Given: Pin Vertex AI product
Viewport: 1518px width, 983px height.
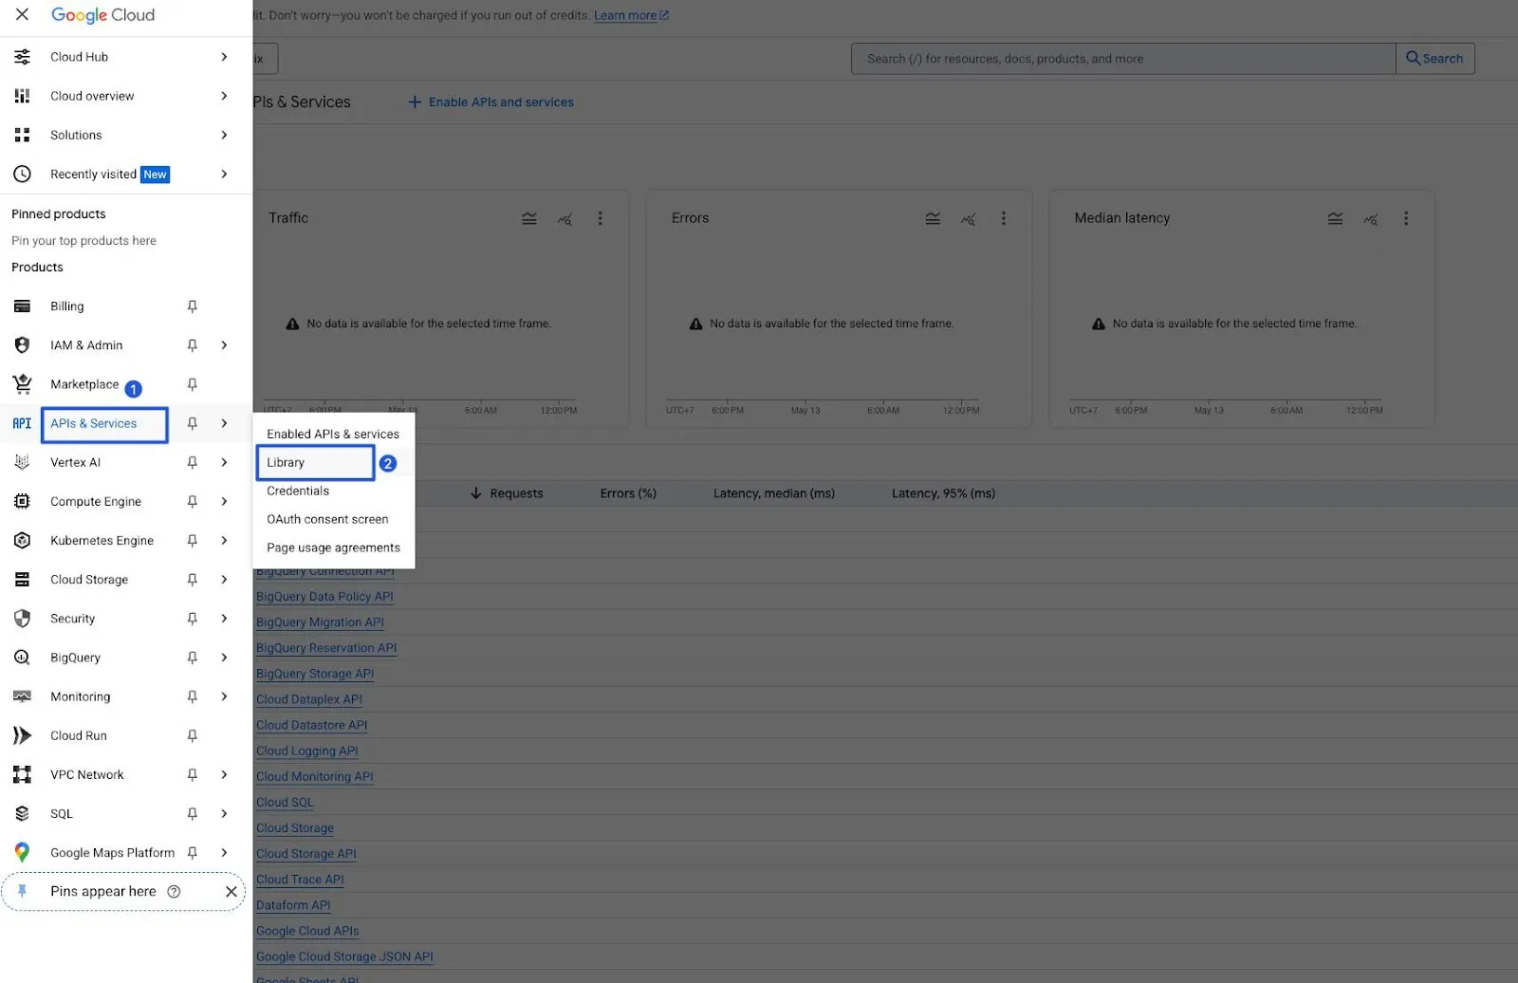Looking at the screenshot, I should tap(192, 462).
